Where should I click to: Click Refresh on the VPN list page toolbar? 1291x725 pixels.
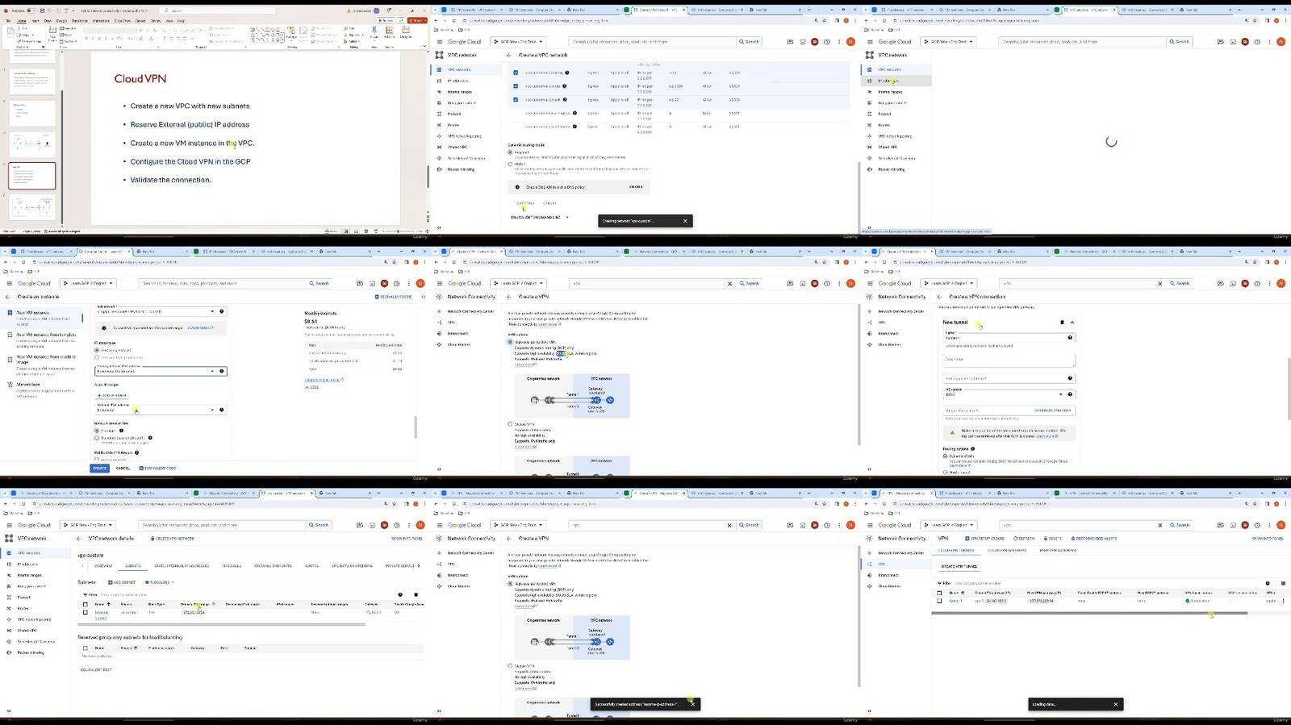click(1025, 539)
